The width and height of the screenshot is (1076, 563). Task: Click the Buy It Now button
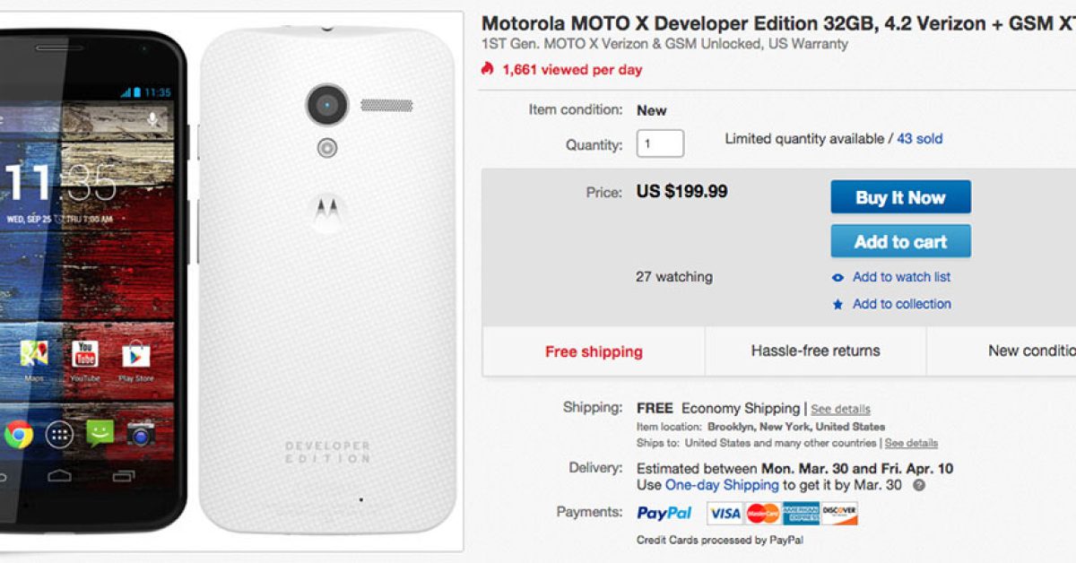click(x=900, y=197)
